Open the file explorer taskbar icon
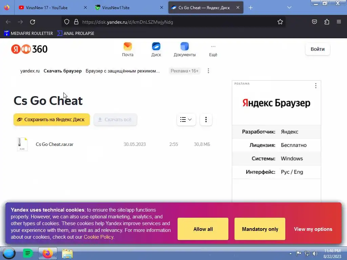 point(67,254)
